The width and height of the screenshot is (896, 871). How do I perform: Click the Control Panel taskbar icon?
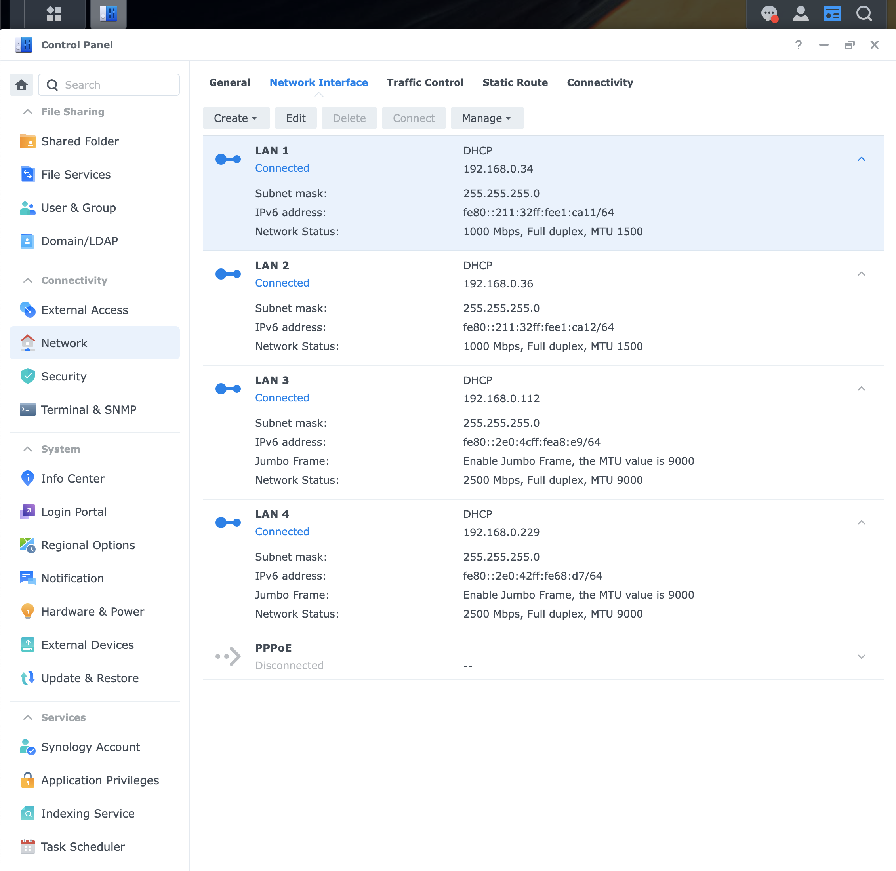109,14
